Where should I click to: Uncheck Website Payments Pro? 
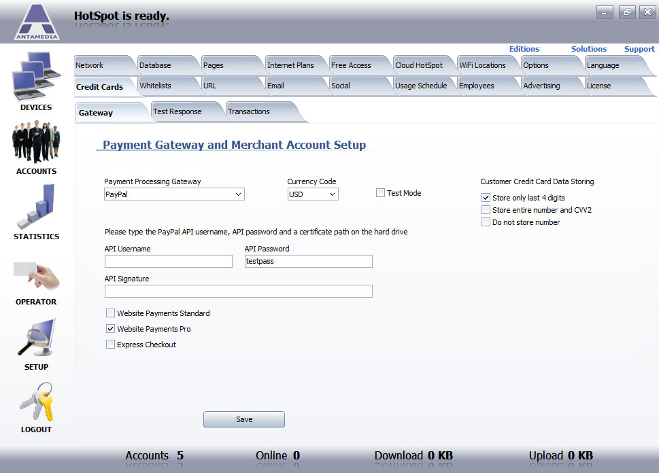click(111, 328)
